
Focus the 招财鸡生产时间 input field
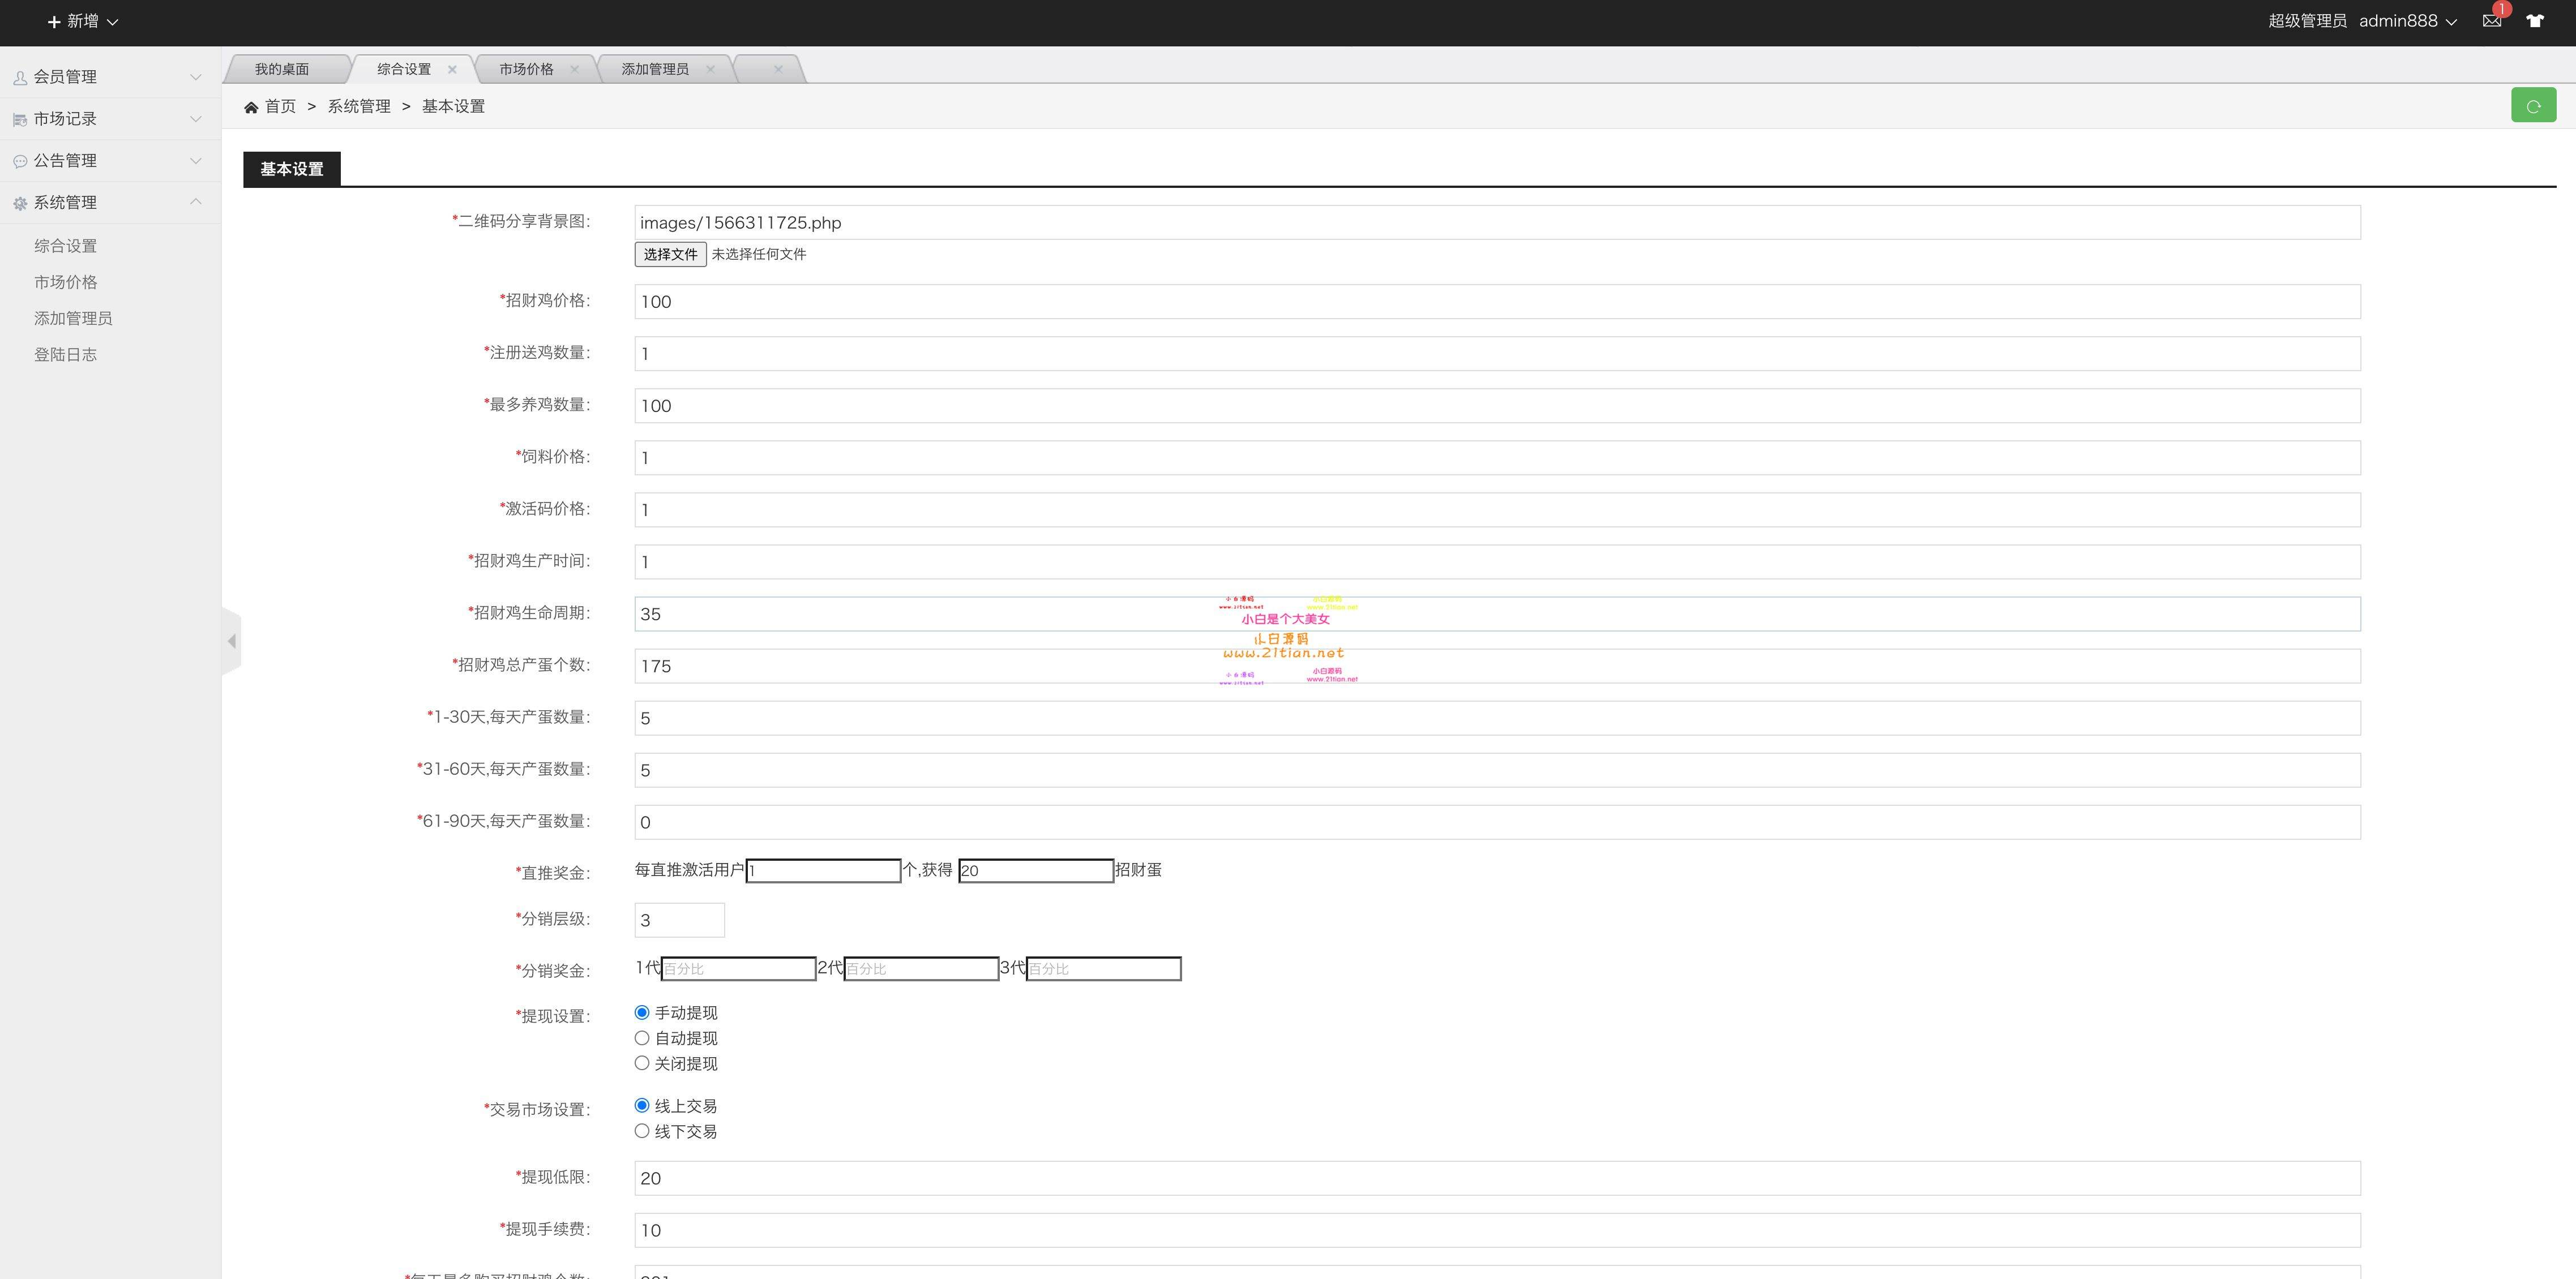pos(1497,561)
